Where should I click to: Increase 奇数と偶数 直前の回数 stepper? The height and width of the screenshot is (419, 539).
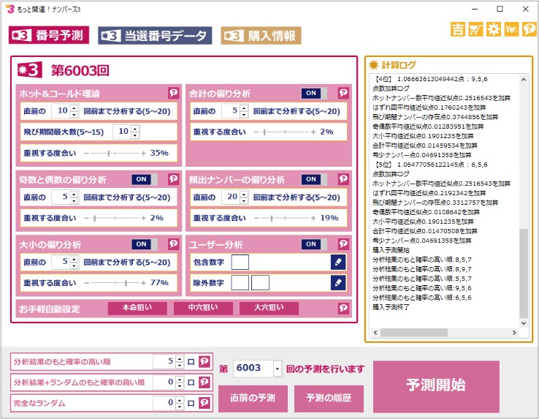tap(74, 195)
